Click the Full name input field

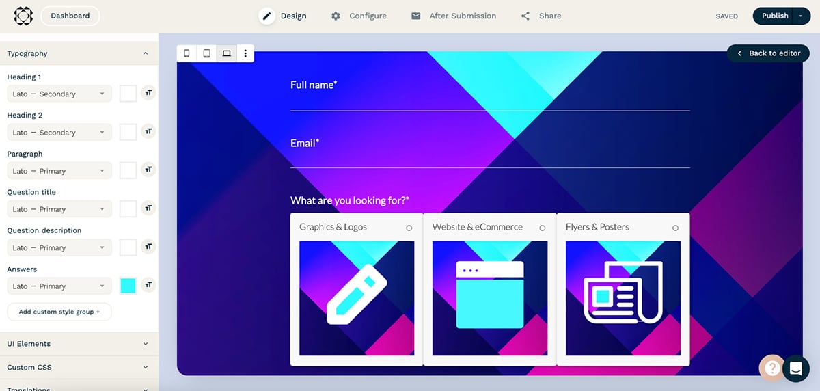click(490, 103)
